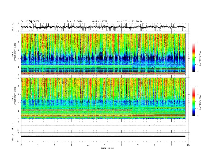Click the "ch.1(V)" waveform axis label
Image resolution: width=212 pixels, height=163 pixels.
click(13, 27)
